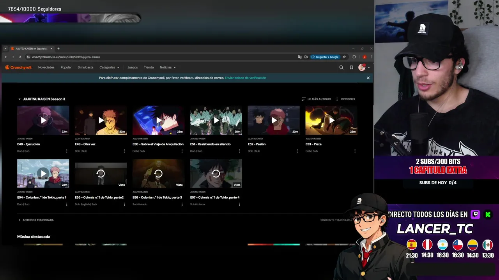Click the E53 – Pieza episode title

click(313, 144)
